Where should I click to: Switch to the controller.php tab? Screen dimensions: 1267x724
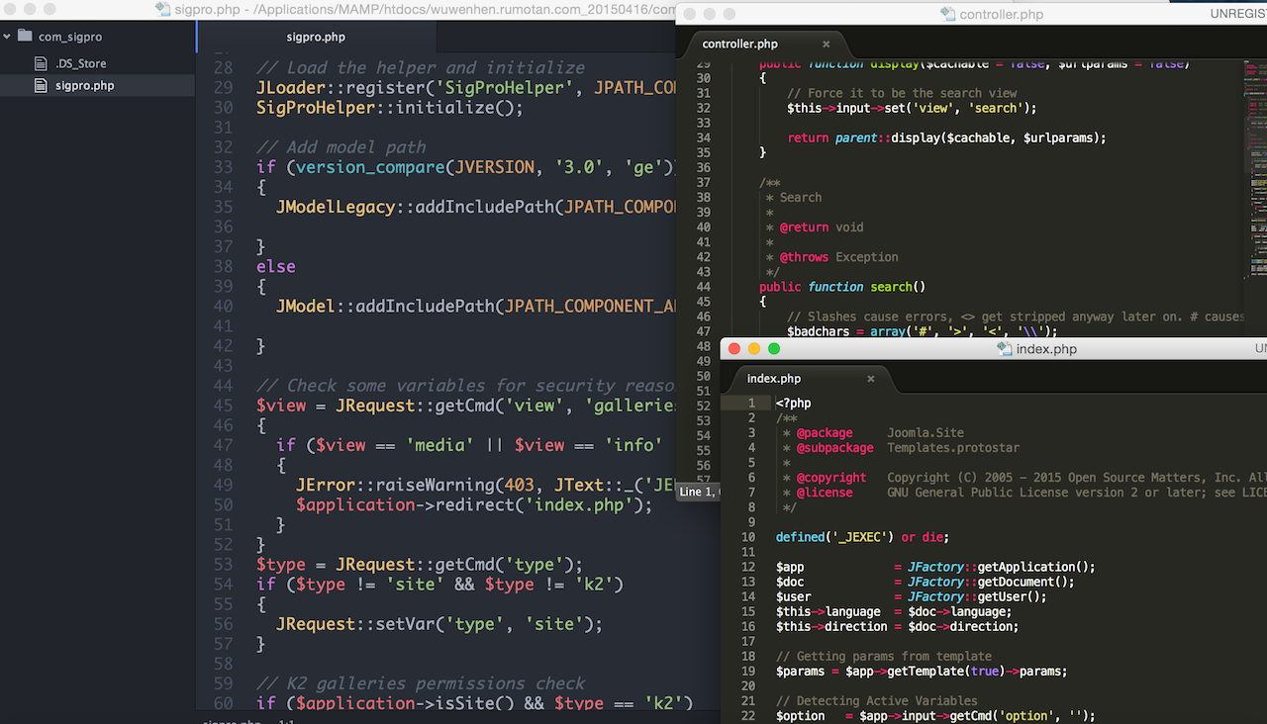point(739,44)
